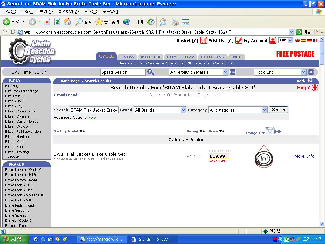The height and width of the screenshot is (244, 325).
Task: Open the Top 30 link
Action: pyautogui.click(x=186, y=63)
